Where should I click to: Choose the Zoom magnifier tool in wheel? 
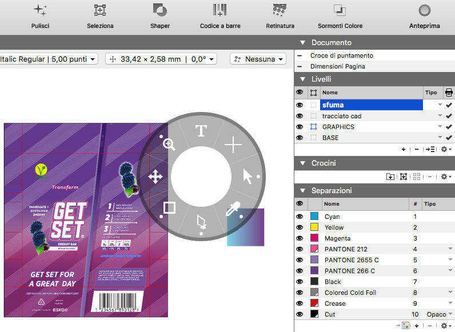[169, 144]
